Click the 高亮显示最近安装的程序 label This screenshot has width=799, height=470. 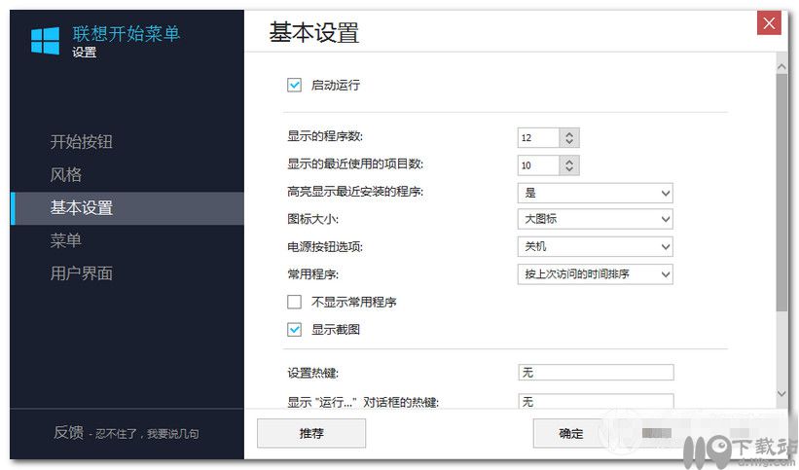pos(355,192)
